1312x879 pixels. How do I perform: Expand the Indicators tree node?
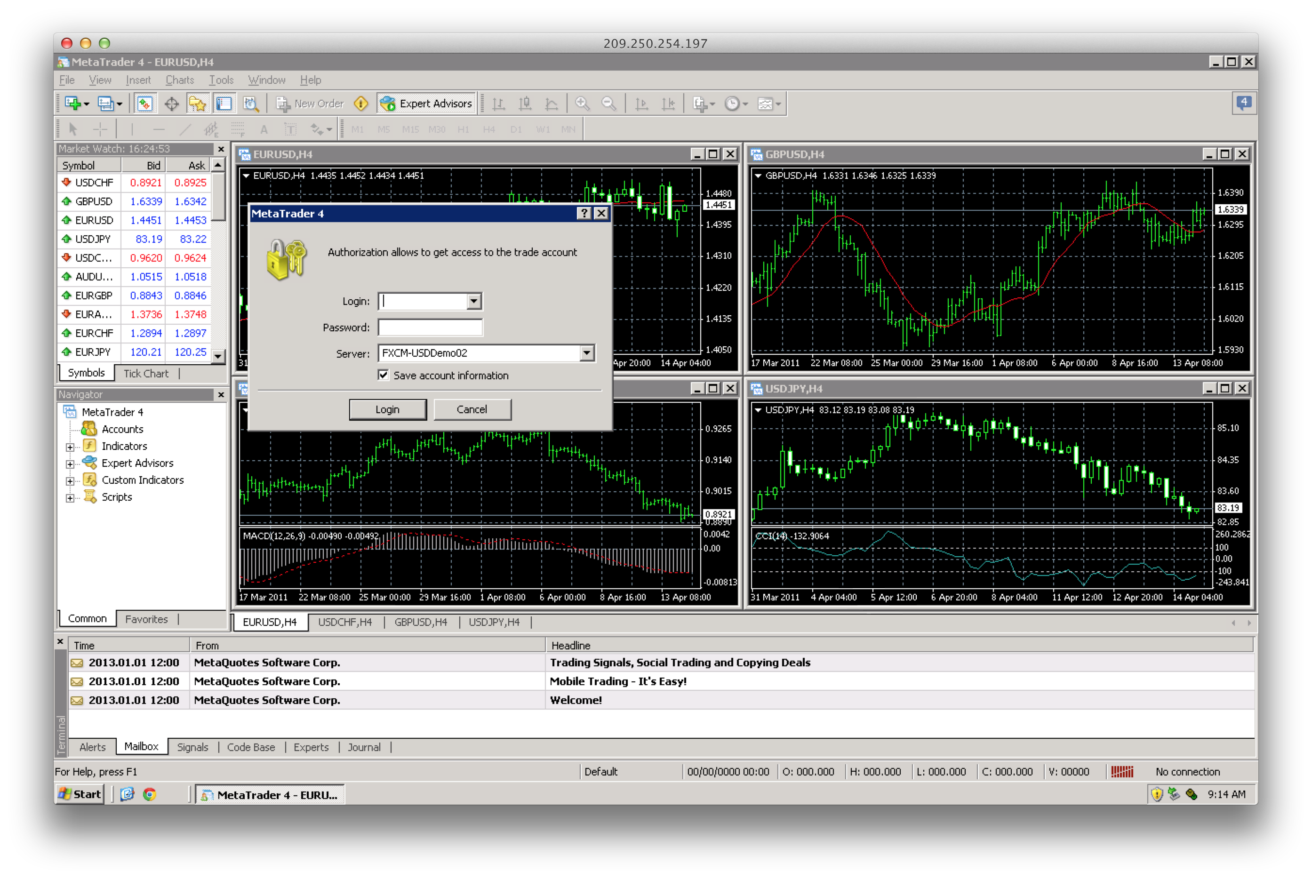pyautogui.click(x=70, y=447)
